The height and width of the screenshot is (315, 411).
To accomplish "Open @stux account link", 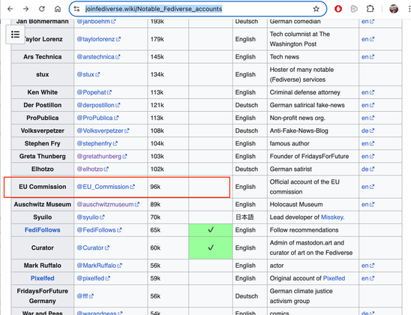I will (88, 74).
